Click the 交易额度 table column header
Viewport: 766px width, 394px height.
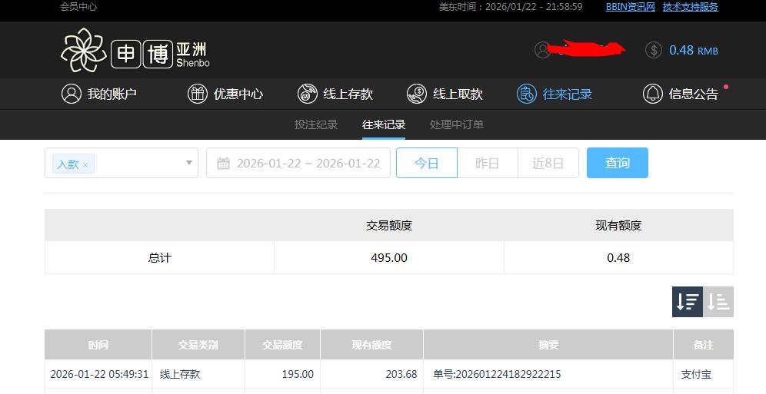[x=282, y=345]
